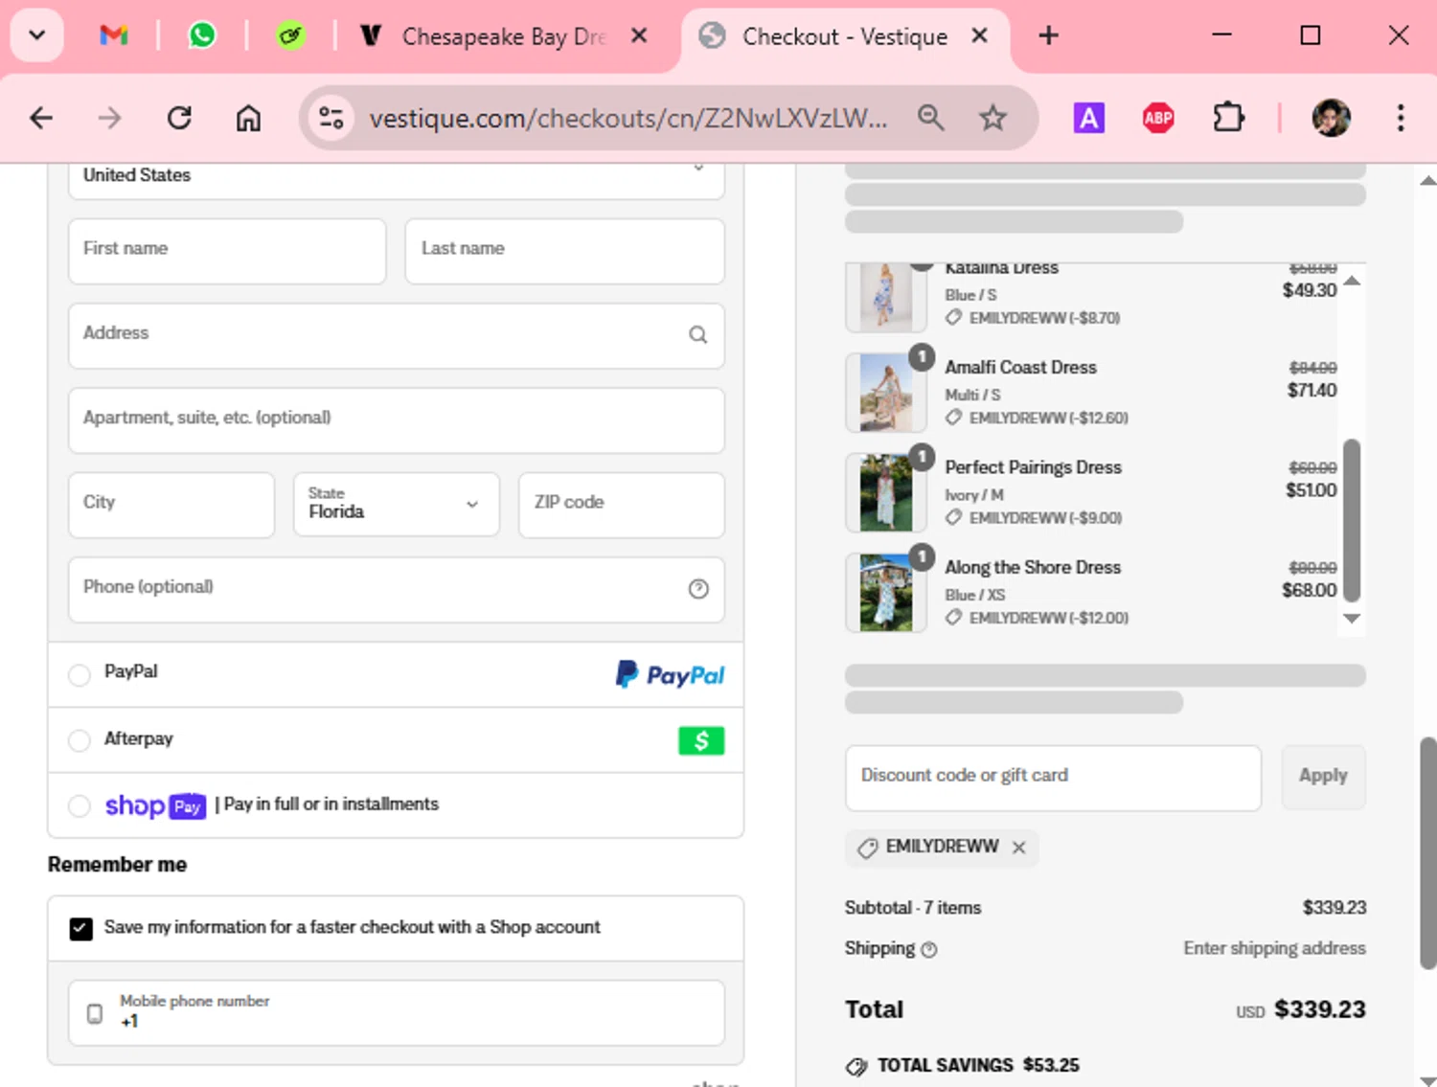Remove the EMILYDREWW discount code
The height and width of the screenshot is (1087, 1437).
1019,848
